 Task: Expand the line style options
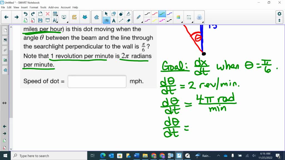coord(189,17)
